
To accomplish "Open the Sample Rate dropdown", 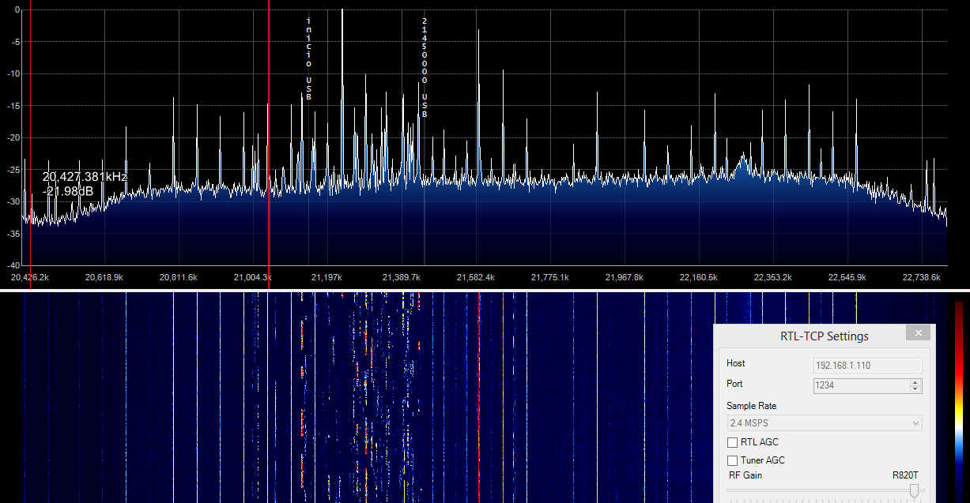I will click(x=825, y=423).
